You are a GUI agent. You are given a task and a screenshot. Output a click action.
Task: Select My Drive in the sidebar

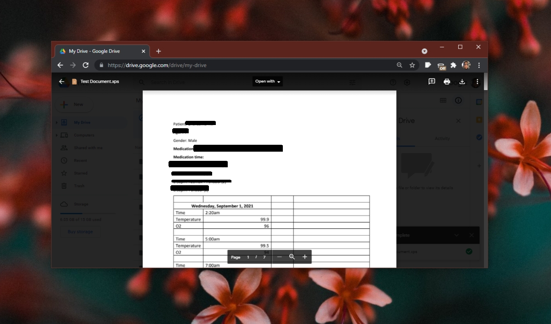click(x=82, y=122)
